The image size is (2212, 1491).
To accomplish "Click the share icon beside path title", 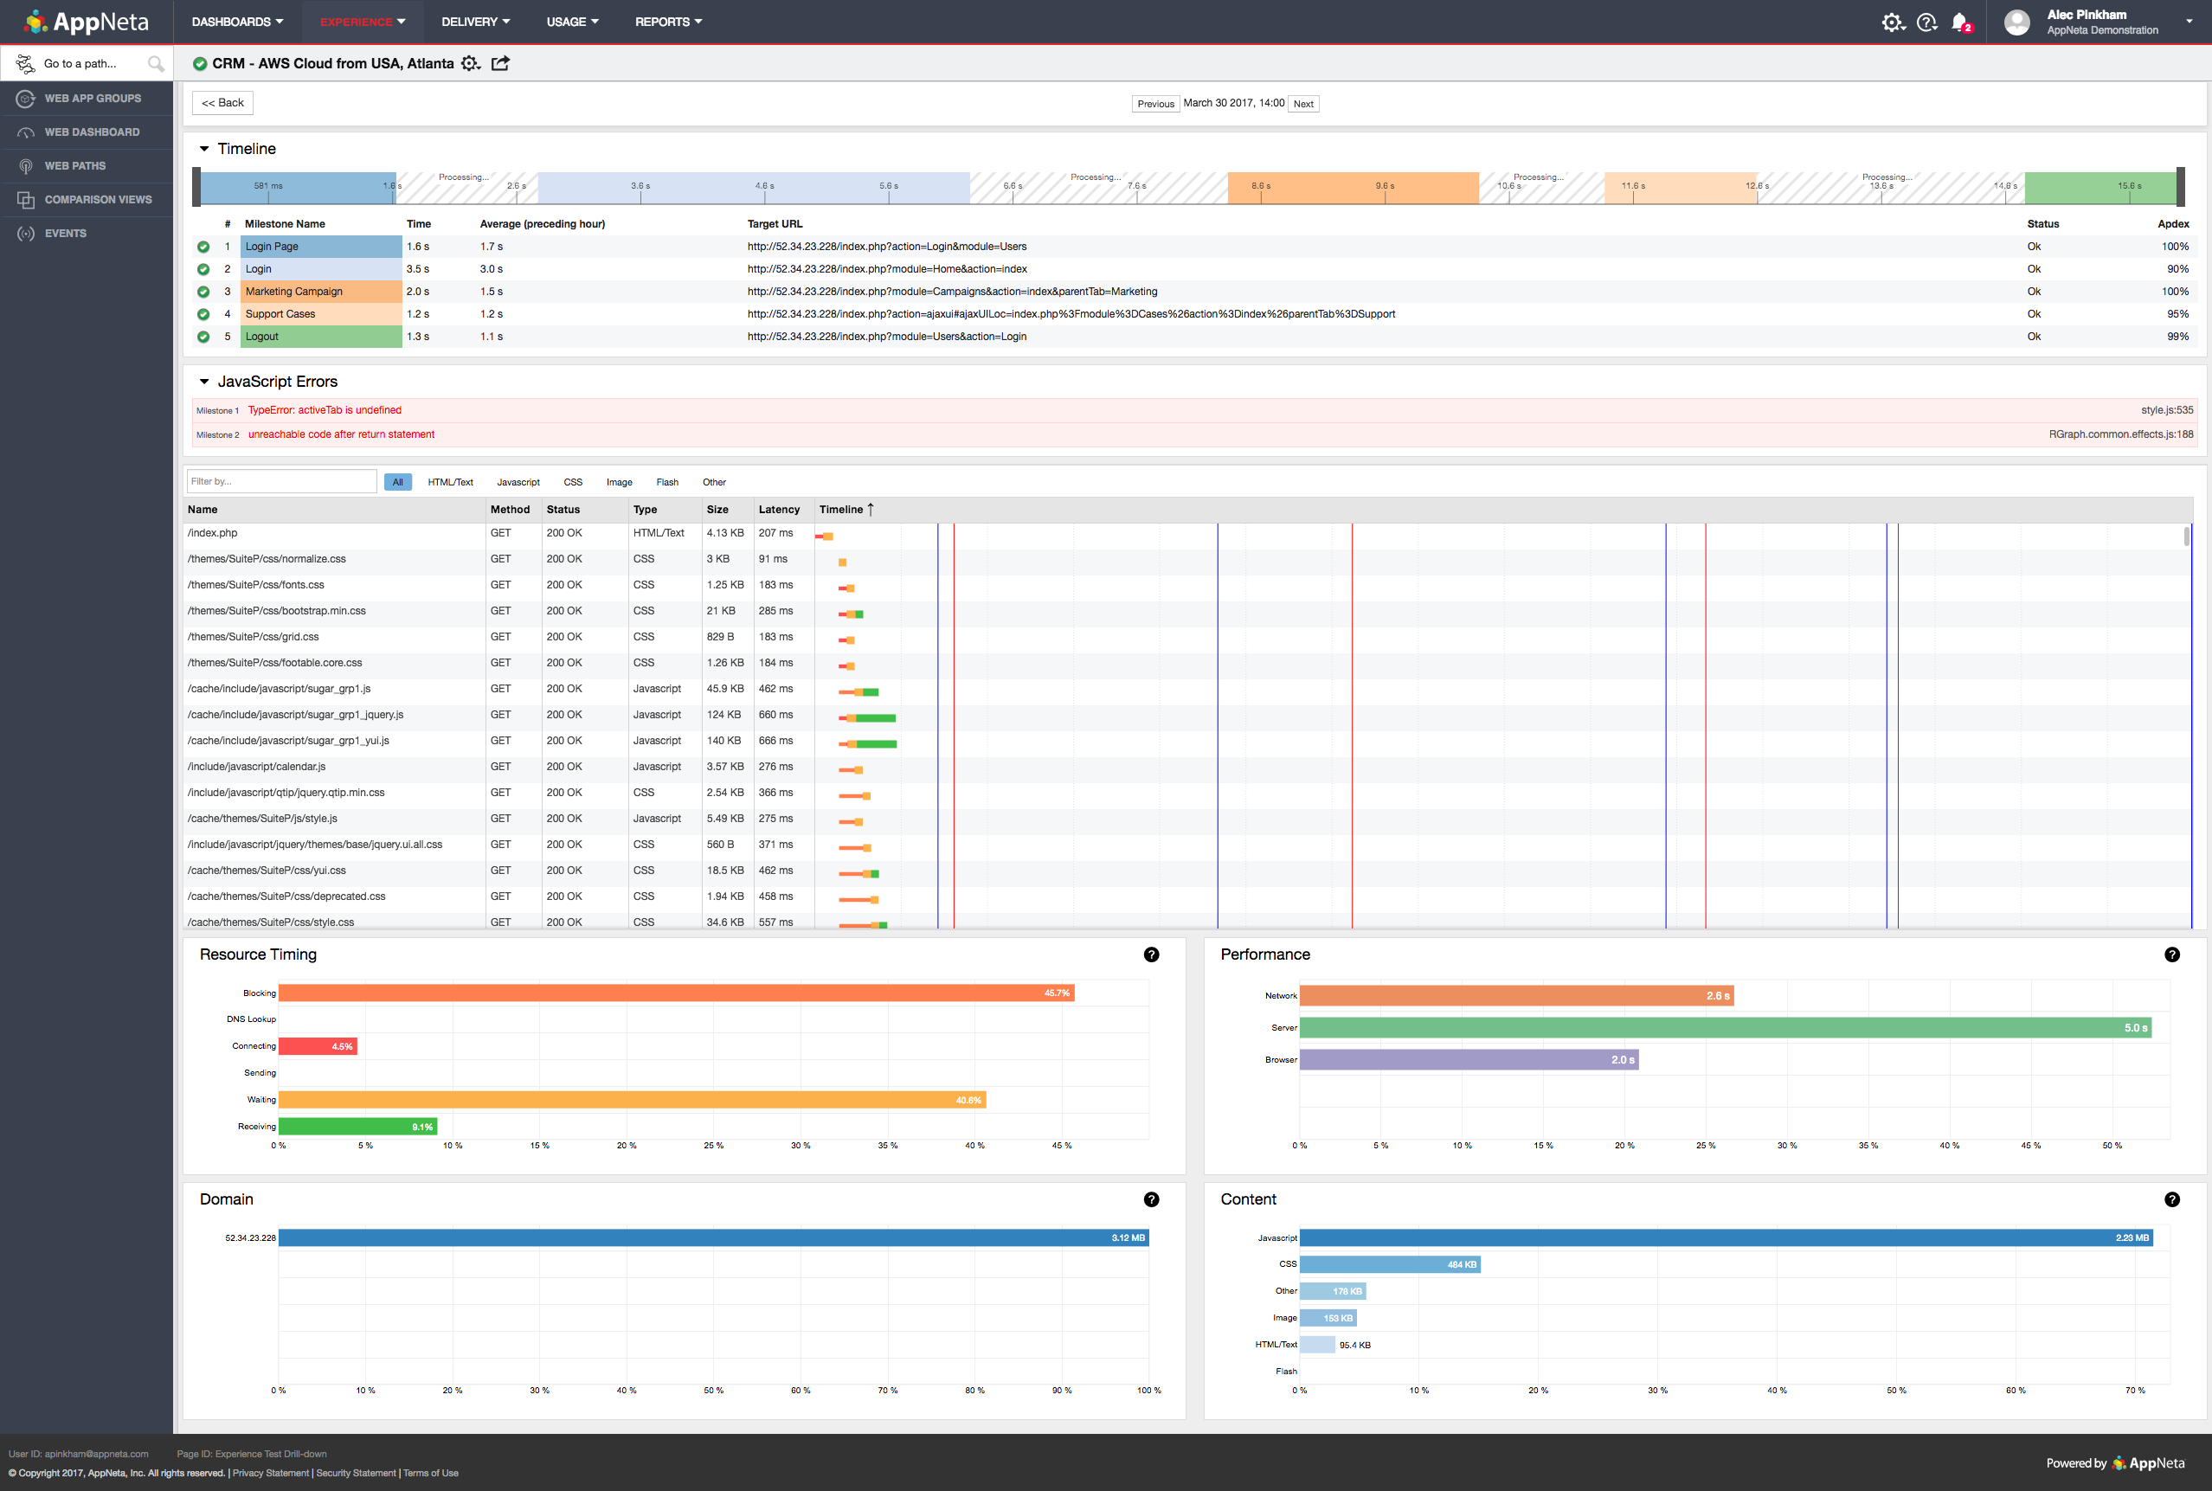I will (x=500, y=64).
